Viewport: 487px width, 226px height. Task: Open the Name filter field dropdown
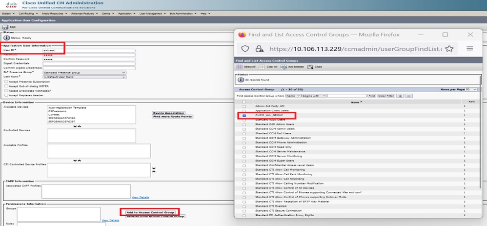click(x=293, y=96)
